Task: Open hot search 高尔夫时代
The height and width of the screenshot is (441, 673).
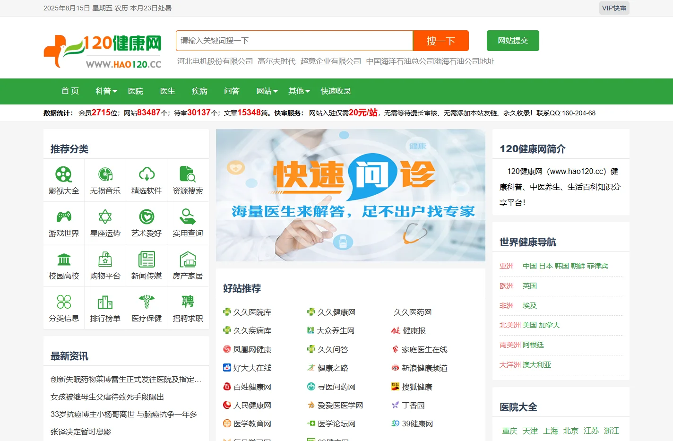Action: point(276,61)
